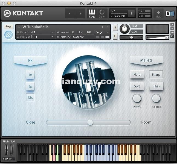This screenshot has height=164, width=177.
Task: Click the Pitch wheel
Action: point(6,150)
